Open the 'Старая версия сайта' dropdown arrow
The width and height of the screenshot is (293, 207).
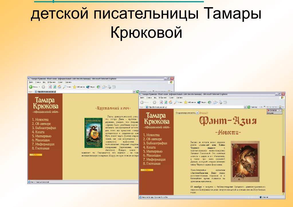pyautogui.click(x=197, y=113)
